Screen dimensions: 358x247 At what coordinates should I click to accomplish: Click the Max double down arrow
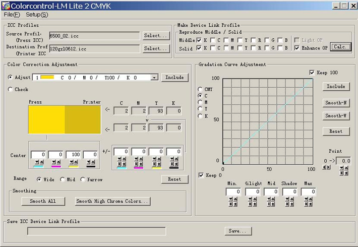point(306,204)
